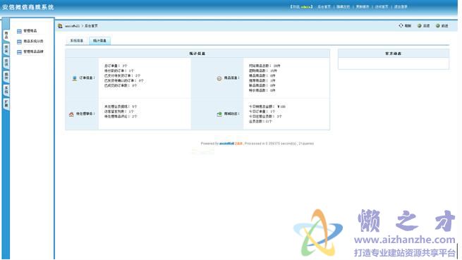
Task: Click the icon next to 管理商品品牌
Action: coord(19,52)
